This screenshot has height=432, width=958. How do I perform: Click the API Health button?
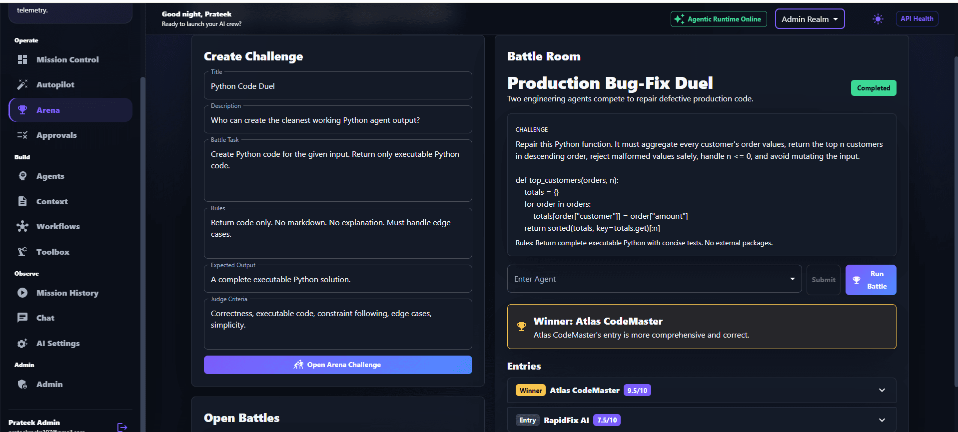(x=917, y=19)
